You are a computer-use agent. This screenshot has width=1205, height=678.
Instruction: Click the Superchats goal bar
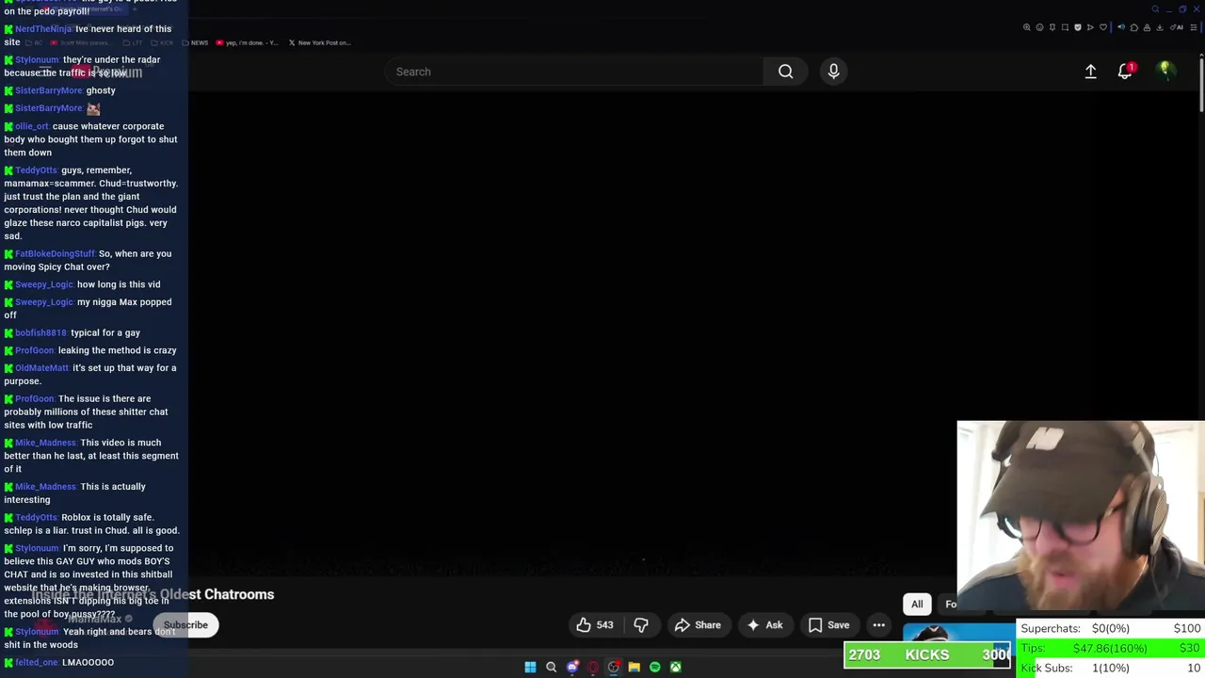click(x=1111, y=628)
